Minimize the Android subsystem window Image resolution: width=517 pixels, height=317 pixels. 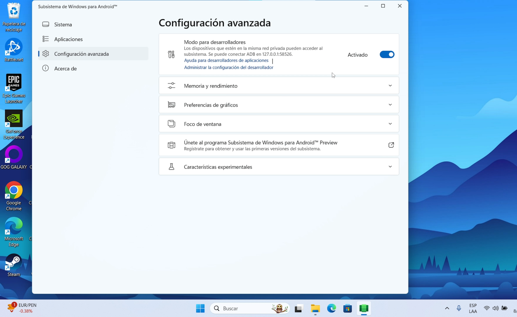tap(366, 6)
